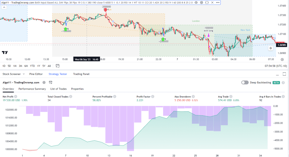This screenshot has height=157, width=289.
Task: Click the scroll-to-latest-bar double arrow button
Action: coord(270,48)
